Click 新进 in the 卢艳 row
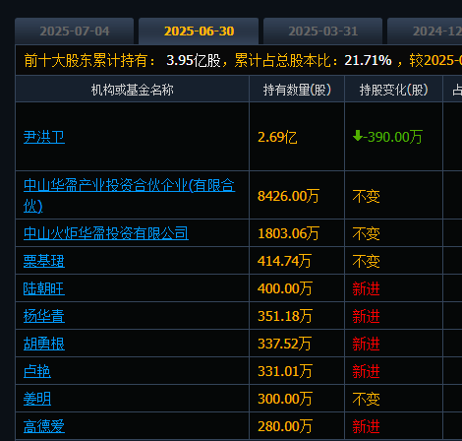The image size is (462, 441). (366, 372)
